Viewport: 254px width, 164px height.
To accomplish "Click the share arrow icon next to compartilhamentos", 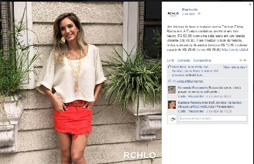I will [170, 81].
